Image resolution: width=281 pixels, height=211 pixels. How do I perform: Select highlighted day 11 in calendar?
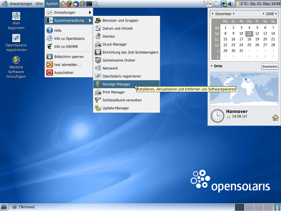(x=249, y=33)
